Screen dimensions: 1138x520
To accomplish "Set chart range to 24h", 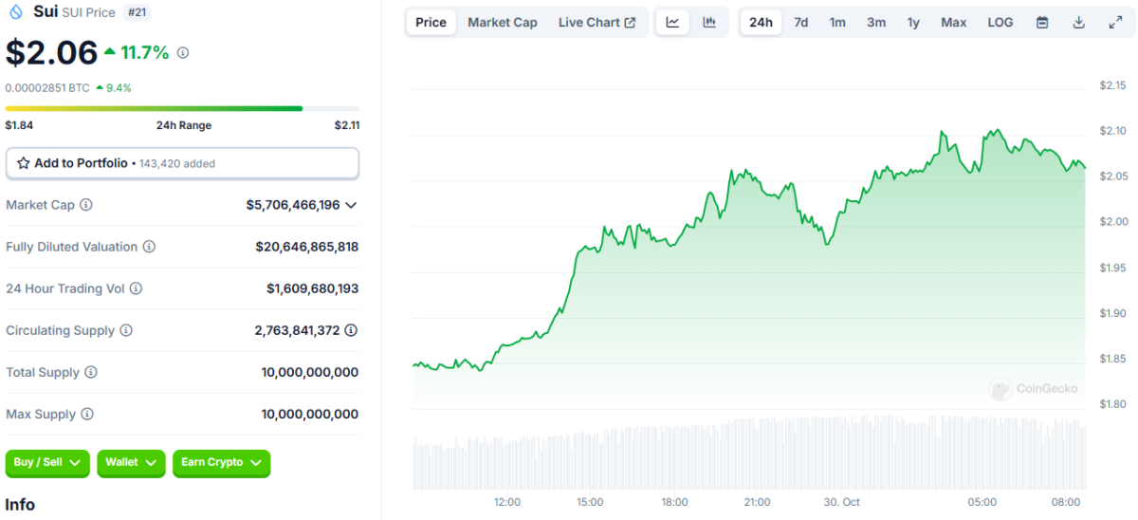I will pos(762,23).
